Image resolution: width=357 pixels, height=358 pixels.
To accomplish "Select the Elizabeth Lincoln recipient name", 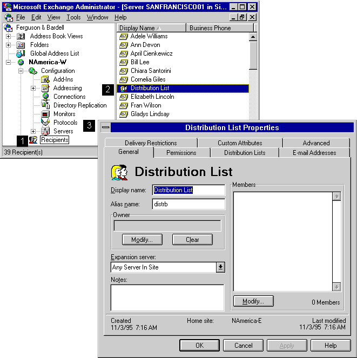I will (x=152, y=97).
